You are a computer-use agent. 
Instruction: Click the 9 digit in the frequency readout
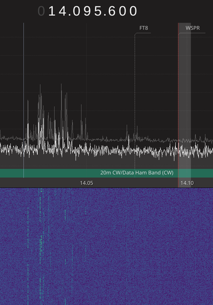point(87,11)
